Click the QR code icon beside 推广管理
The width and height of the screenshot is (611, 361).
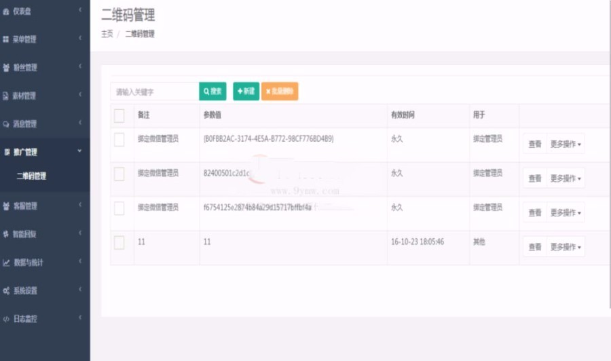click(x=7, y=152)
